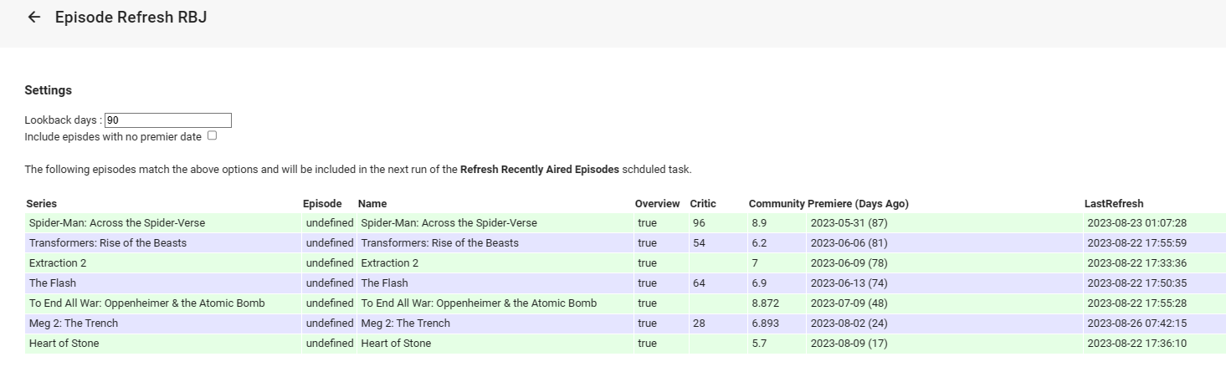Image resolution: width=1226 pixels, height=377 pixels.
Task: Click the Critic column header
Action: pyautogui.click(x=703, y=204)
